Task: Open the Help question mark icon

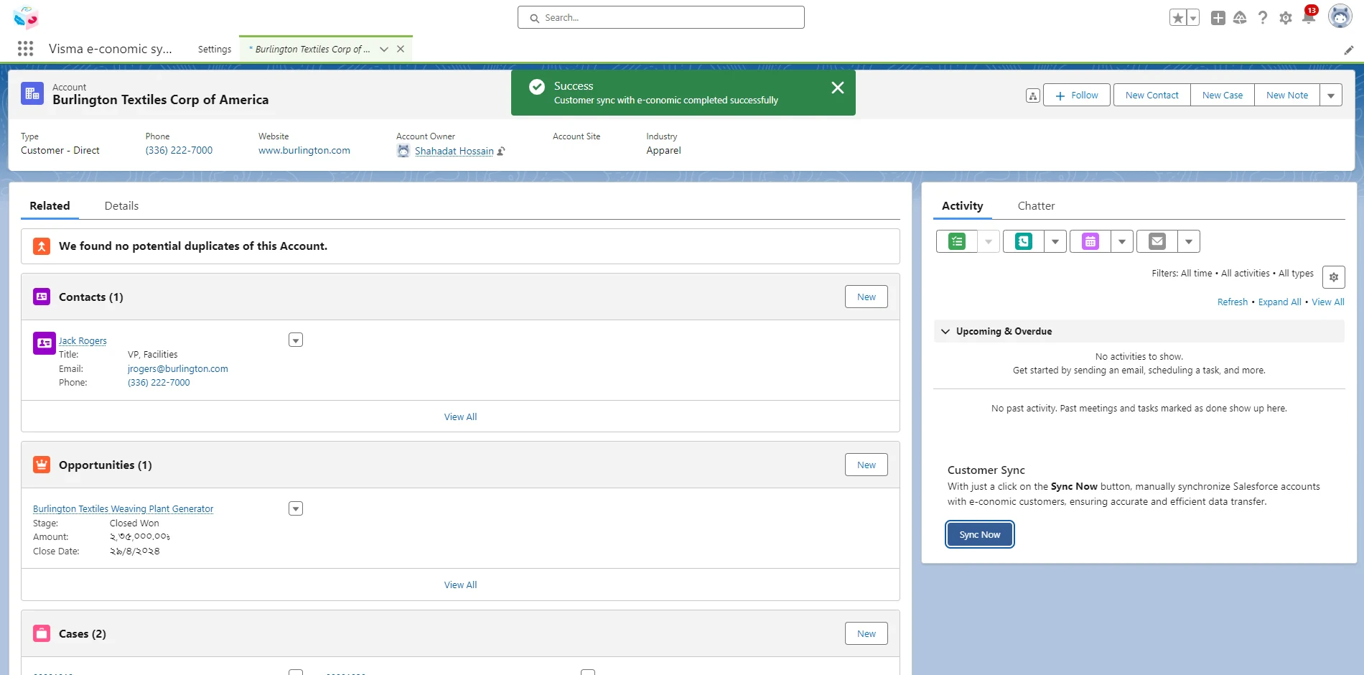Action: tap(1263, 18)
